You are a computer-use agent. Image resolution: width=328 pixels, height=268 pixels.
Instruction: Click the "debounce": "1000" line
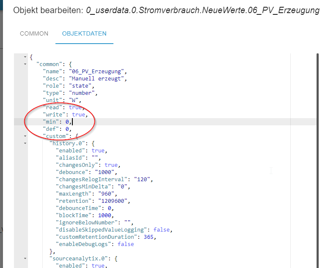tap(86, 172)
